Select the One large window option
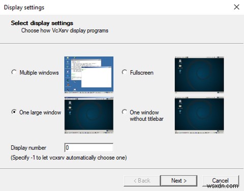Screen dimensions: 244x191 point(14,112)
